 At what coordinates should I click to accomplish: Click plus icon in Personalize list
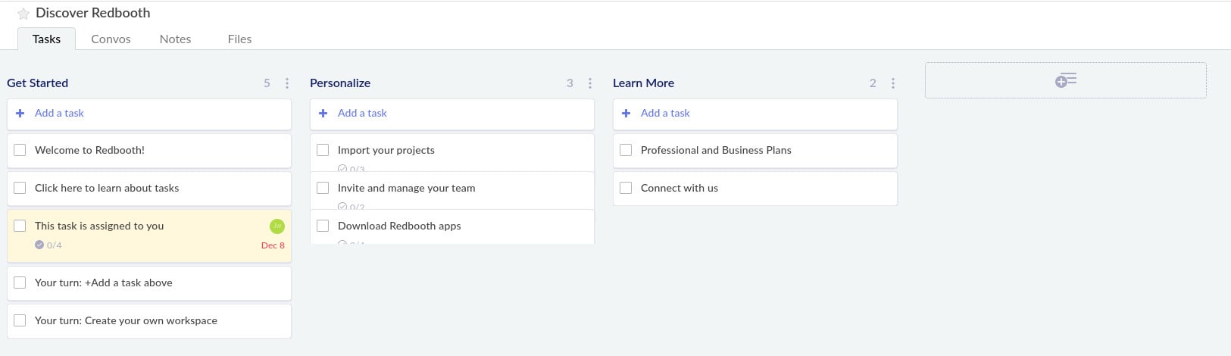323,113
